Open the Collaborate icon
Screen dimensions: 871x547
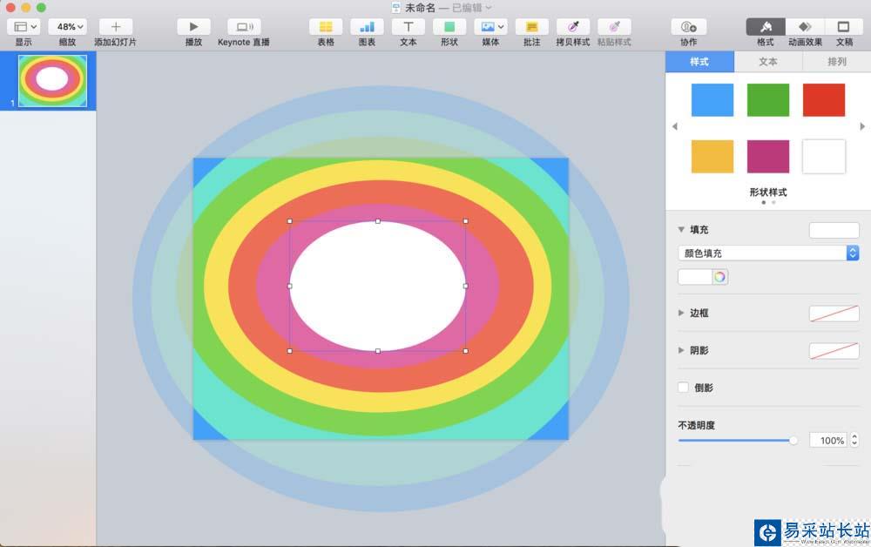pyautogui.click(x=688, y=27)
